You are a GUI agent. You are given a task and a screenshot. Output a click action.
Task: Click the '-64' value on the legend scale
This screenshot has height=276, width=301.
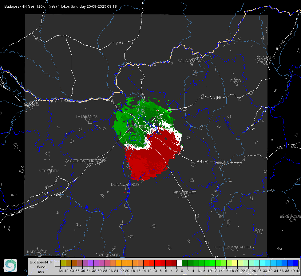pos(60,271)
